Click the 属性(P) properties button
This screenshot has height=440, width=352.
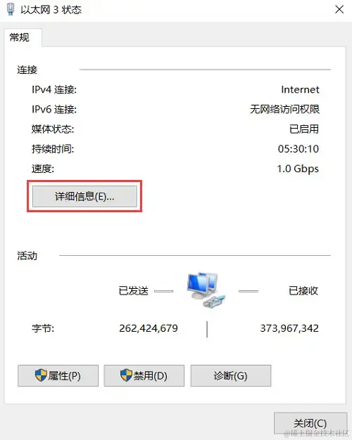point(58,375)
